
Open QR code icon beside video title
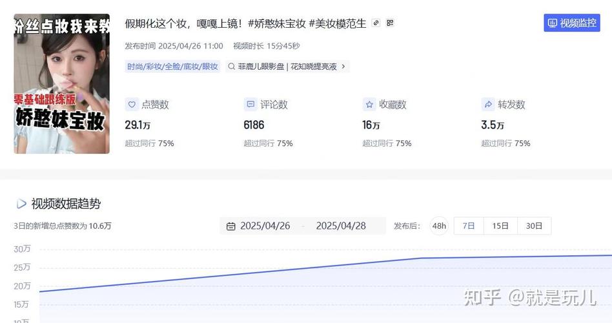390,23
